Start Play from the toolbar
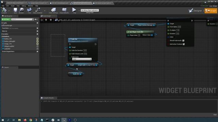 point(74,11)
